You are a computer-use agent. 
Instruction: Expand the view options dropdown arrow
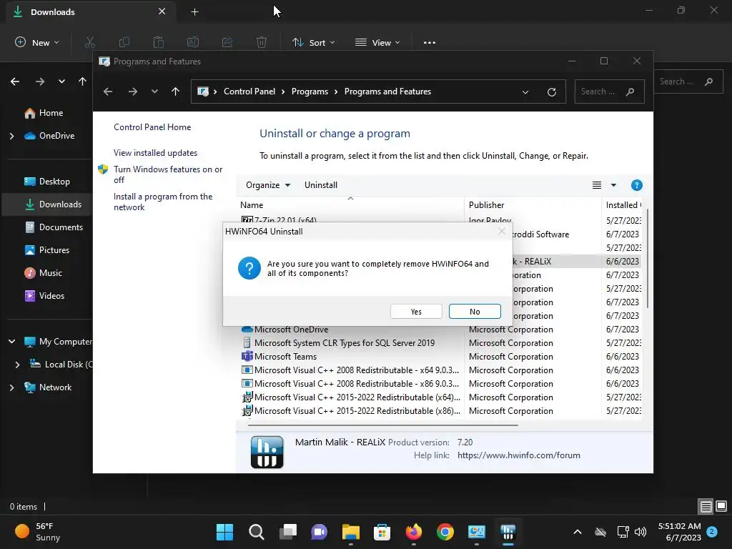[x=613, y=185]
